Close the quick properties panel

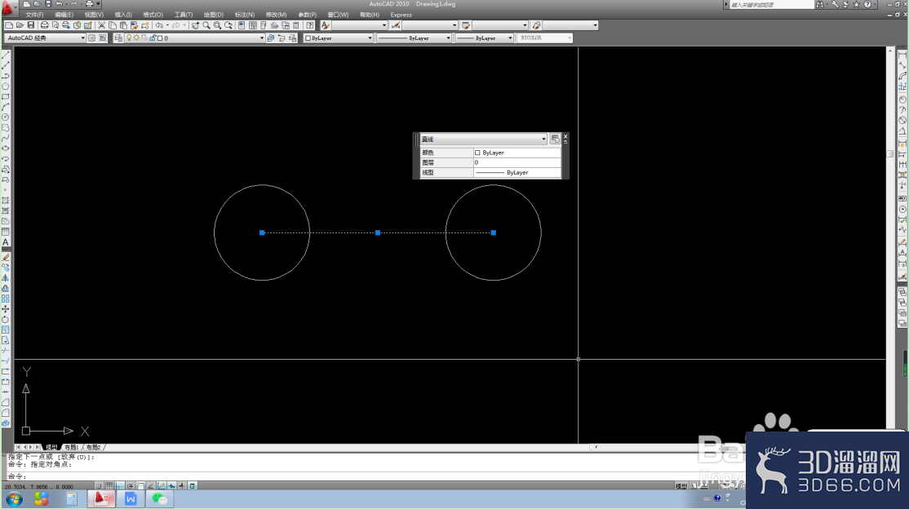(x=565, y=136)
